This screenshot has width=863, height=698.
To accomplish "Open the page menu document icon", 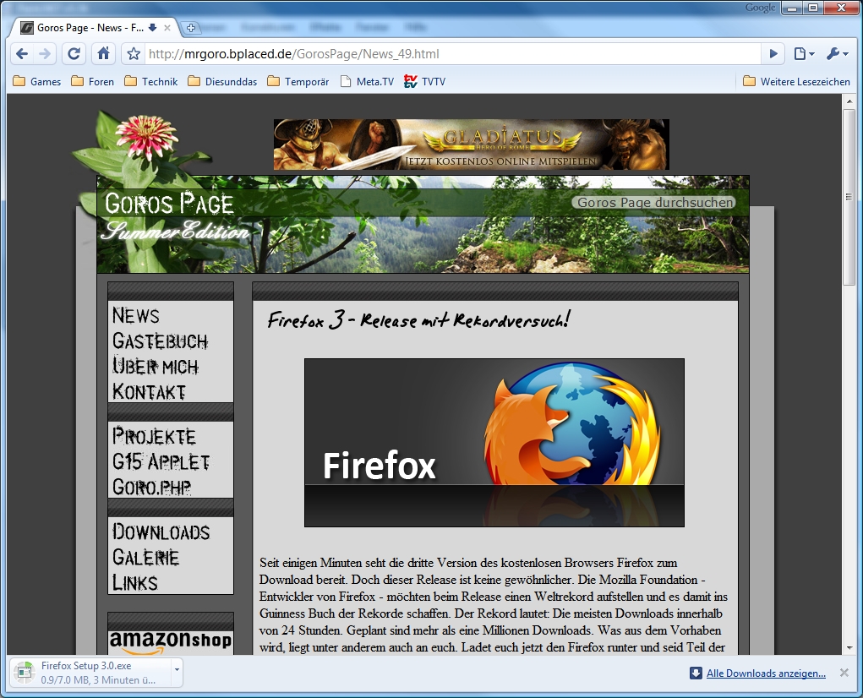I will tap(804, 54).
